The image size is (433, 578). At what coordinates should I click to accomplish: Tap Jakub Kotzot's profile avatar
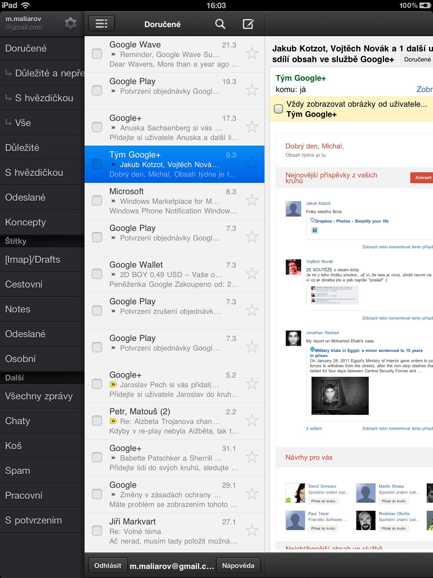293,209
